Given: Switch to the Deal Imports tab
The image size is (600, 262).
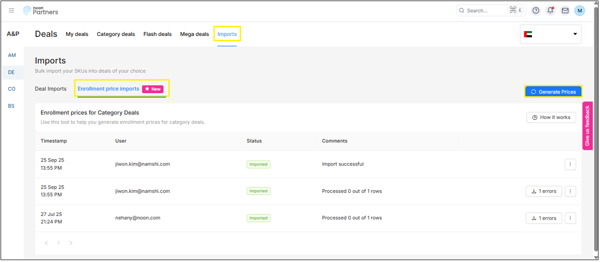Looking at the screenshot, I should tap(51, 89).
